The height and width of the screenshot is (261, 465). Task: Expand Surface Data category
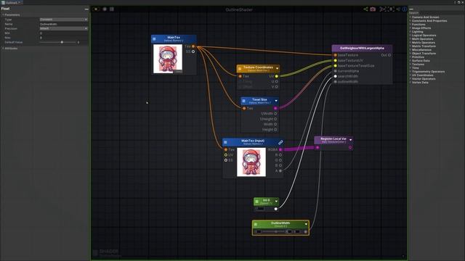click(x=421, y=61)
